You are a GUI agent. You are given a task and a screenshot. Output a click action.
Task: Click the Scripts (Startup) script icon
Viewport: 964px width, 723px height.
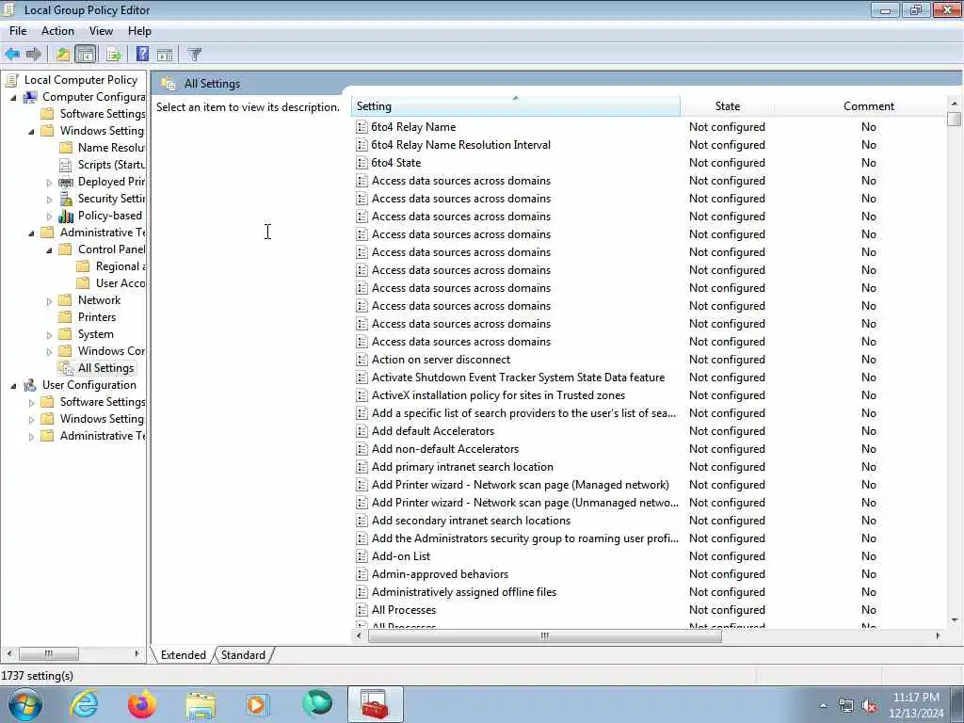(65, 165)
